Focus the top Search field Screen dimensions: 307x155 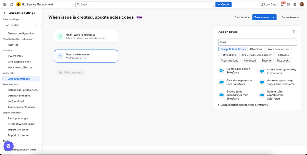[145, 4]
